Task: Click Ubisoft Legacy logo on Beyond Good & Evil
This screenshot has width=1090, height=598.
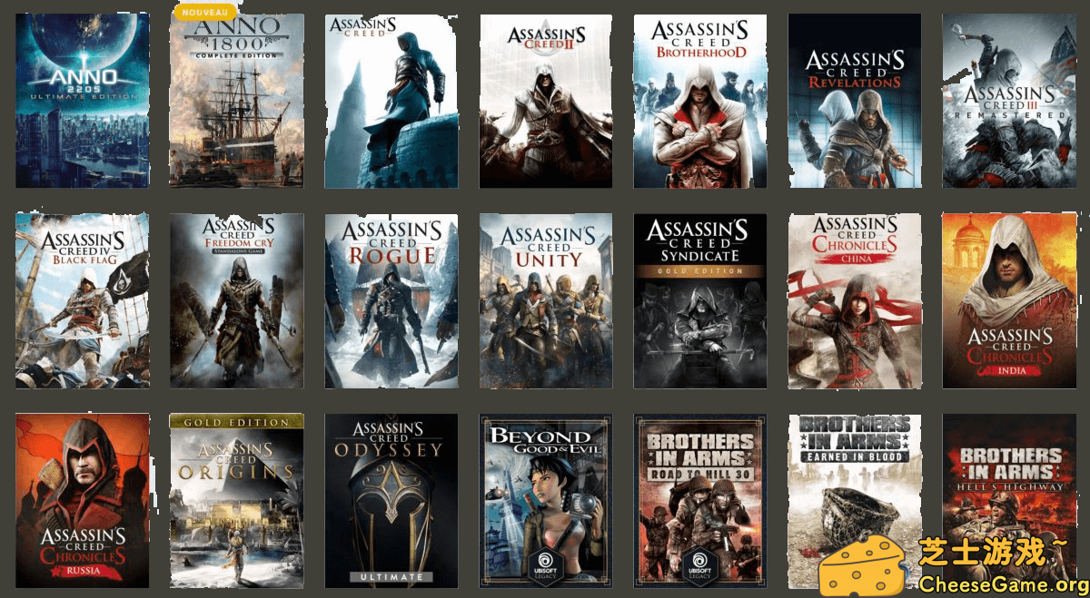Action: tap(545, 564)
